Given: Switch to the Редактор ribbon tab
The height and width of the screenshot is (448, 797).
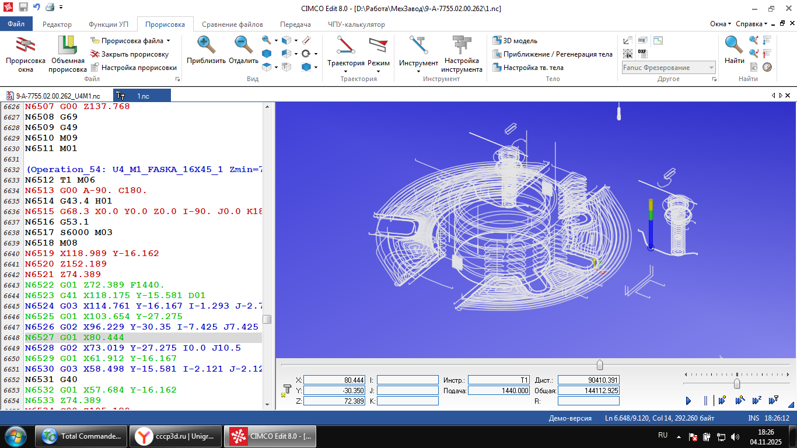Looking at the screenshot, I should pyautogui.click(x=57, y=24).
